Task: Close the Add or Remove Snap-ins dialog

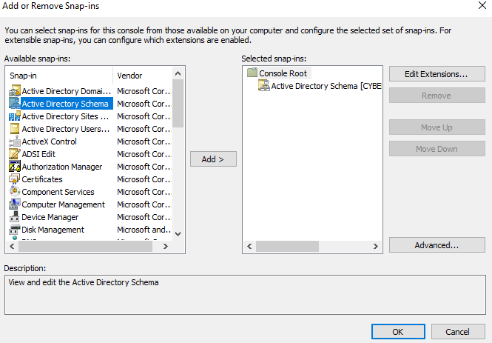Action: (482, 5)
